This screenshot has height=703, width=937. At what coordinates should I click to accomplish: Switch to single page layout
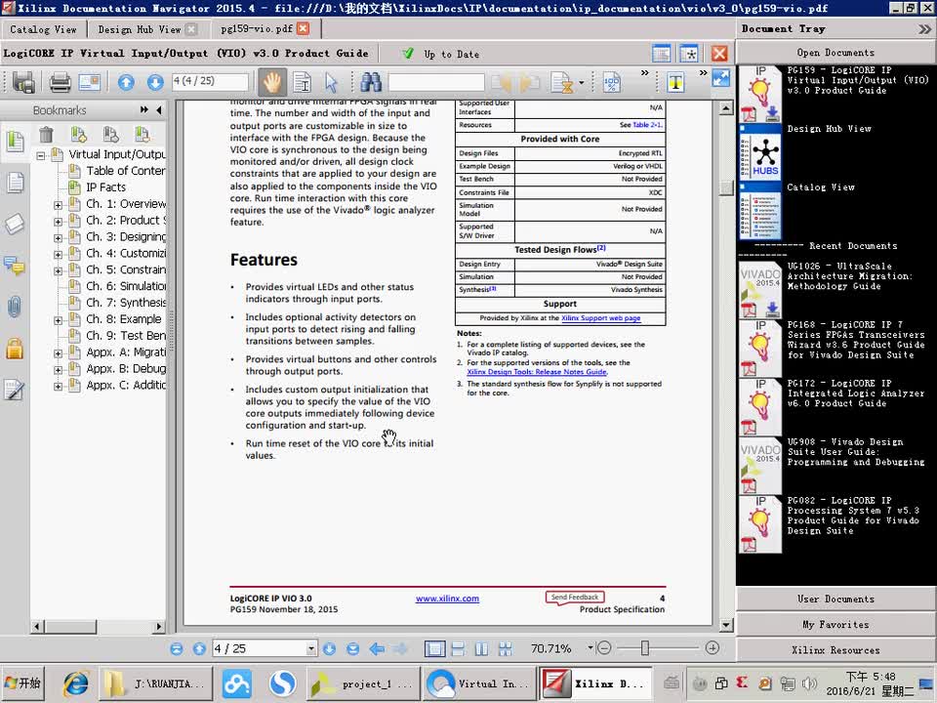(435, 648)
